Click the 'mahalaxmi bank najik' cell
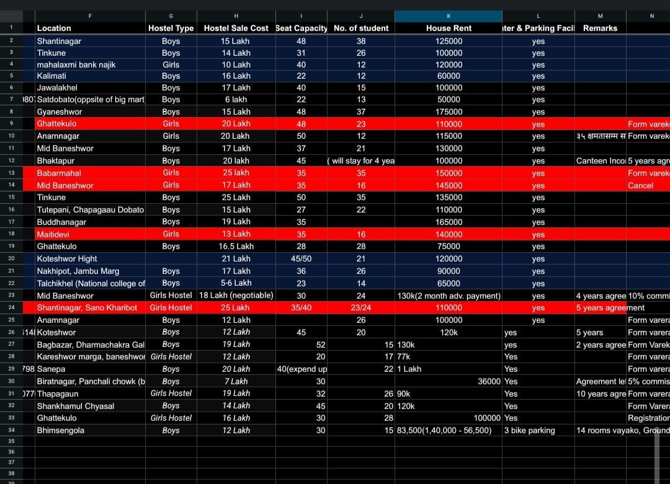670x484 pixels. coord(90,65)
